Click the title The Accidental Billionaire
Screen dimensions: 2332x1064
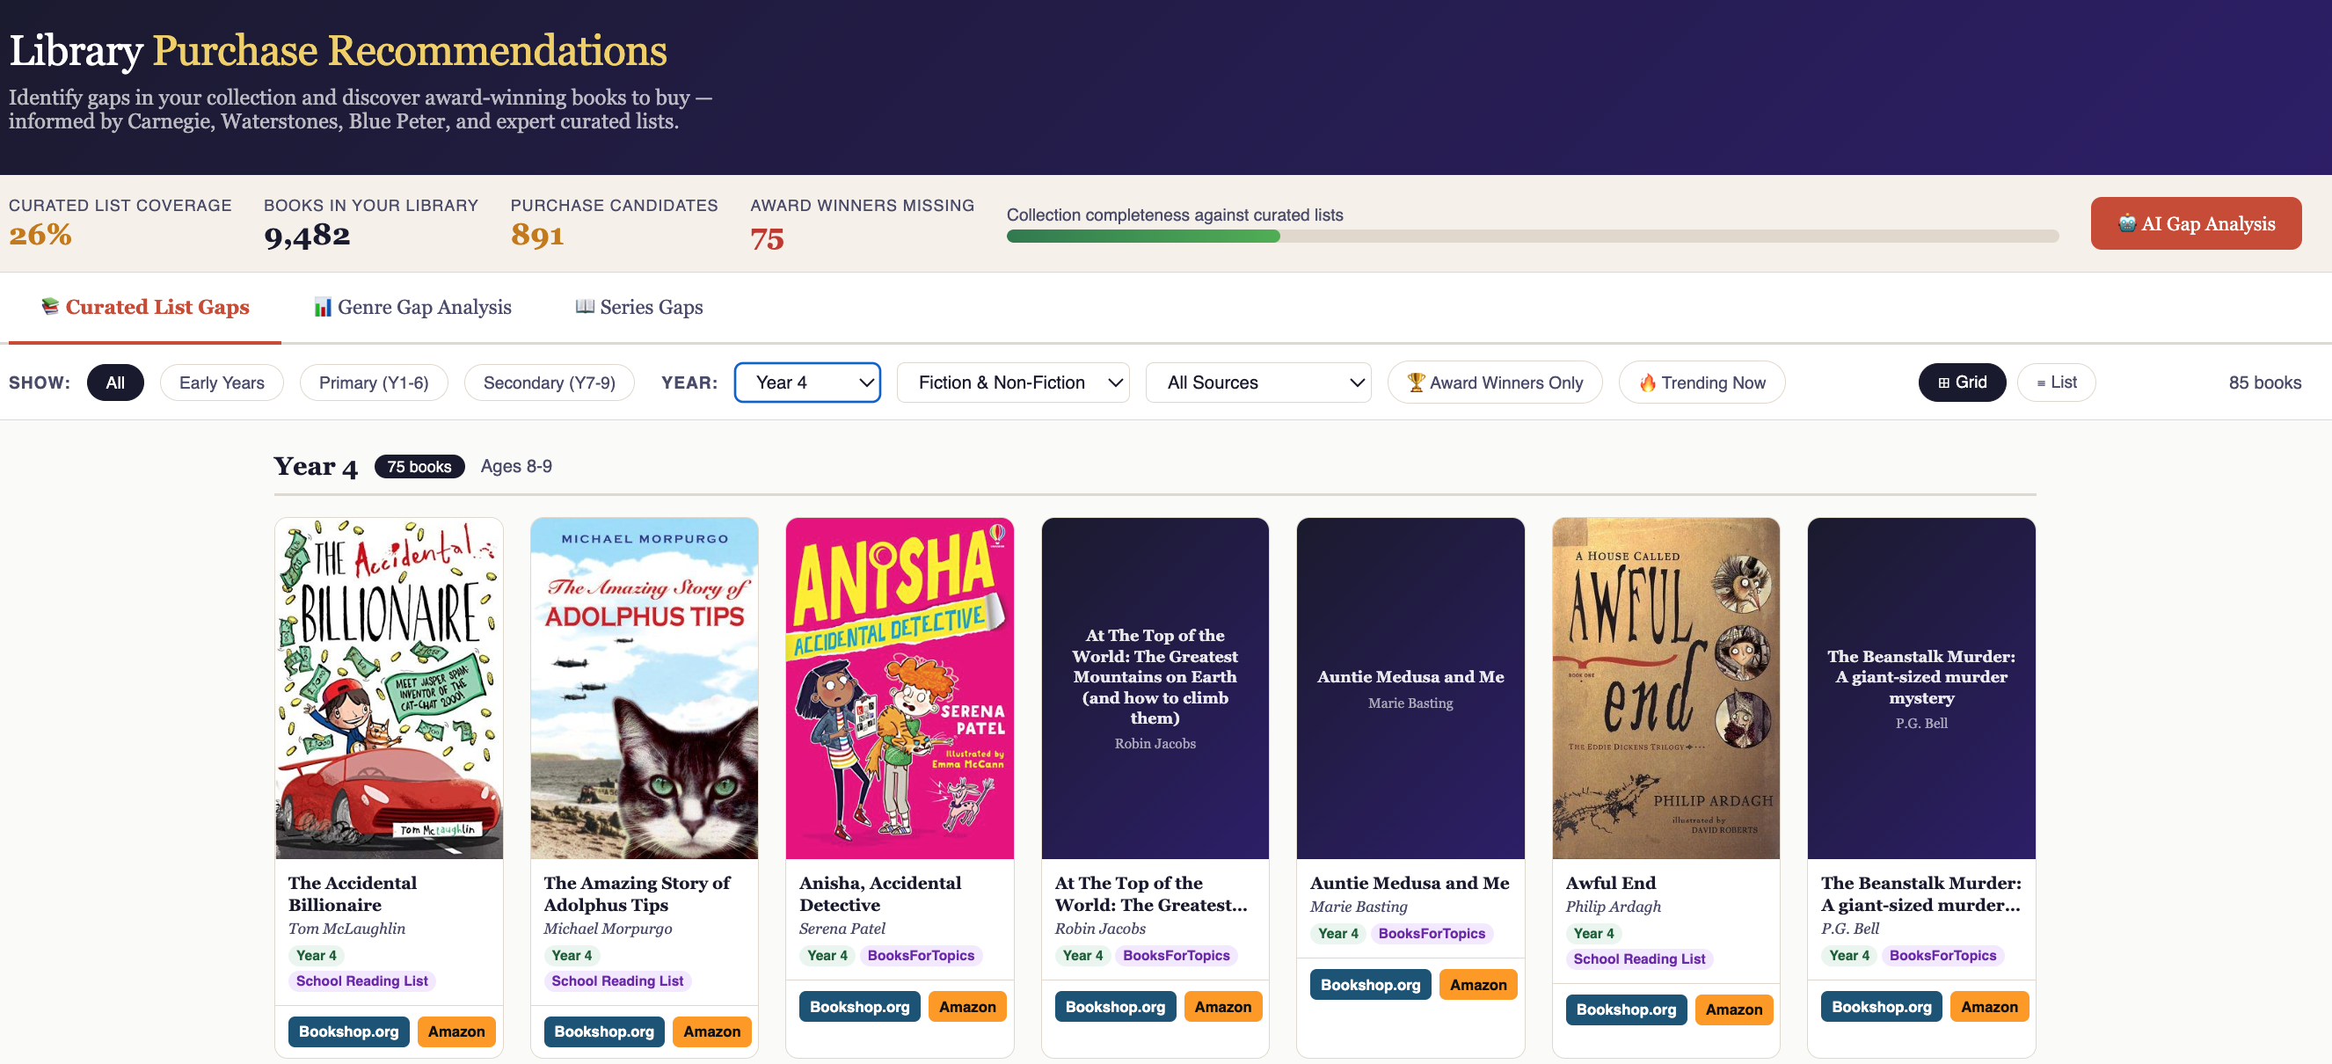pyautogui.click(x=352, y=893)
